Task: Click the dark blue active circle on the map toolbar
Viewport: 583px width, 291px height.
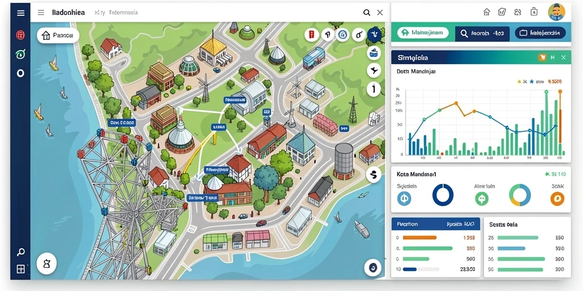Action: [x=374, y=35]
